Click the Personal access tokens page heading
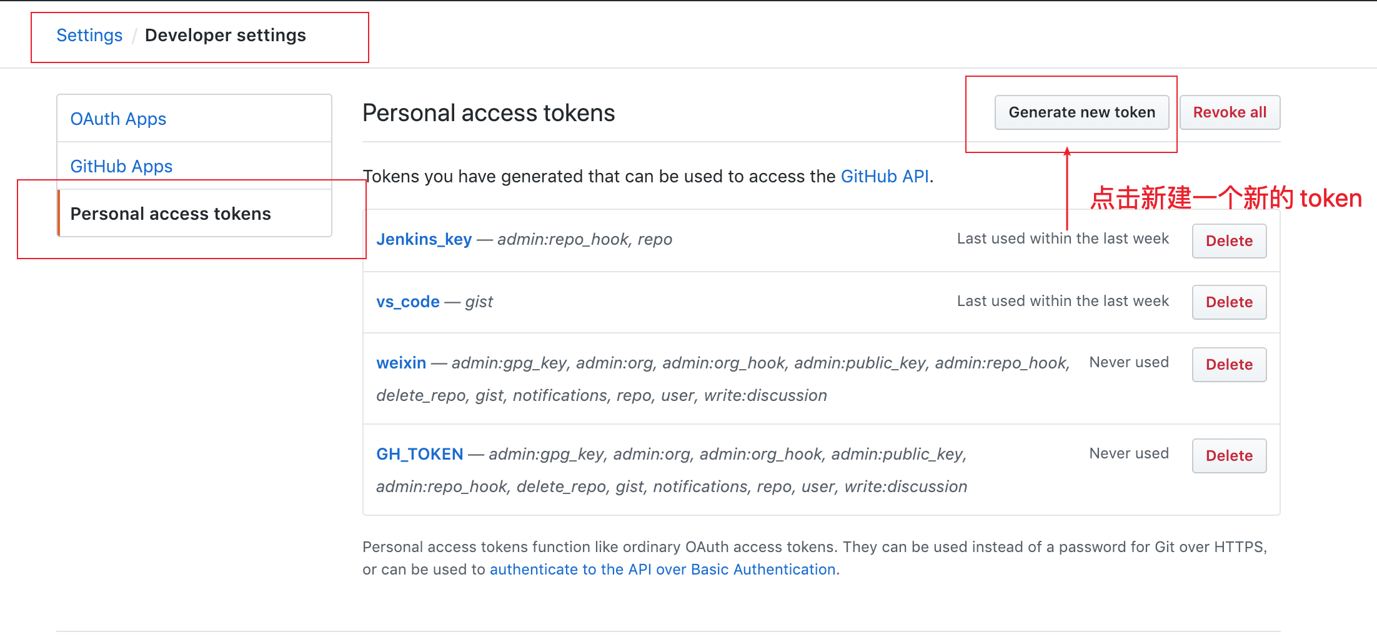 click(489, 113)
